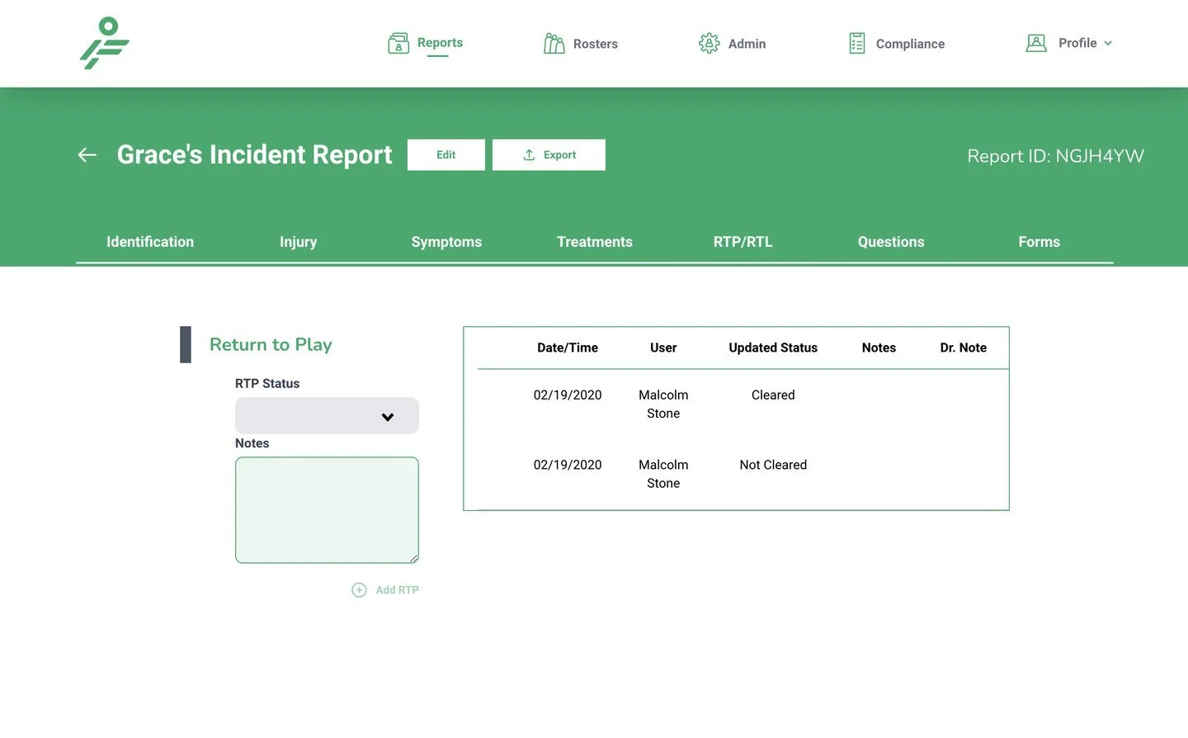Go back using the left arrow
This screenshot has width=1188, height=738.
tap(87, 154)
